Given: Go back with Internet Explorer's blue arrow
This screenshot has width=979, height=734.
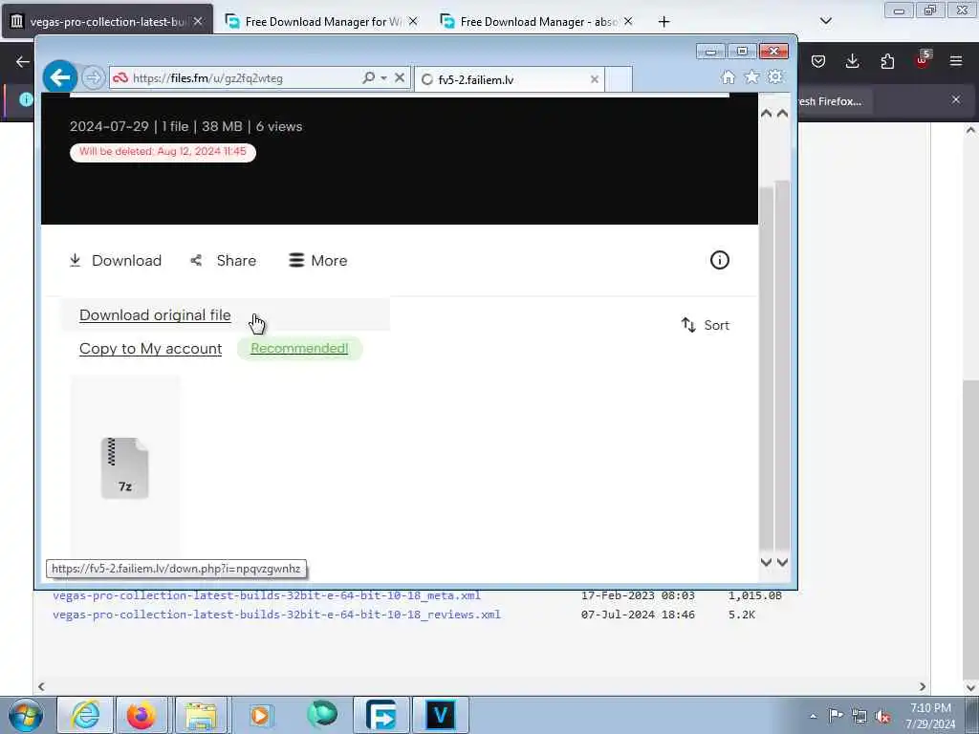Looking at the screenshot, I should (60, 78).
